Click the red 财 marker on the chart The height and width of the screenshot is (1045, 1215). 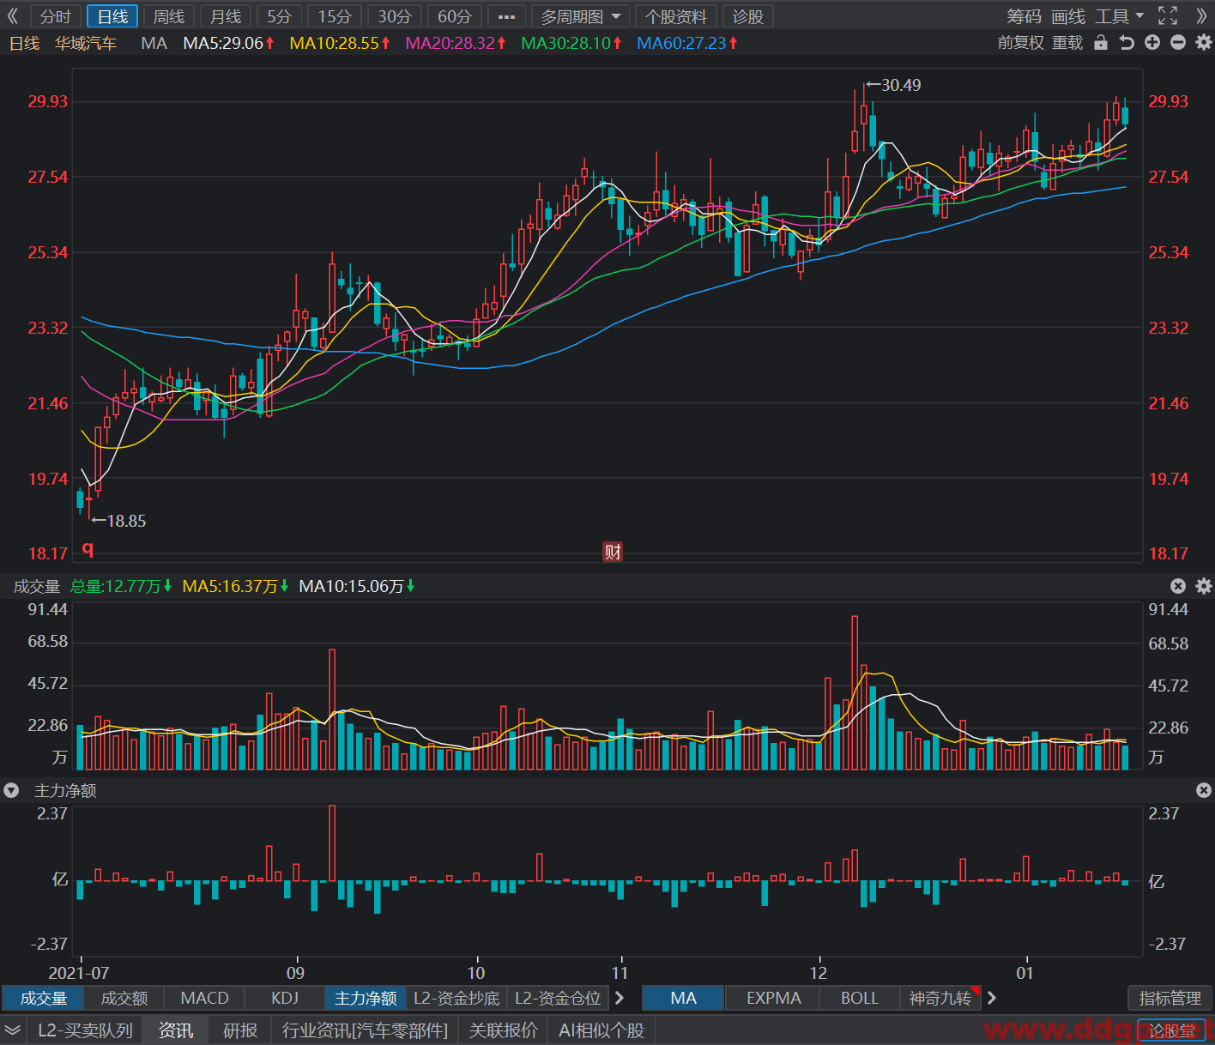pyautogui.click(x=613, y=552)
